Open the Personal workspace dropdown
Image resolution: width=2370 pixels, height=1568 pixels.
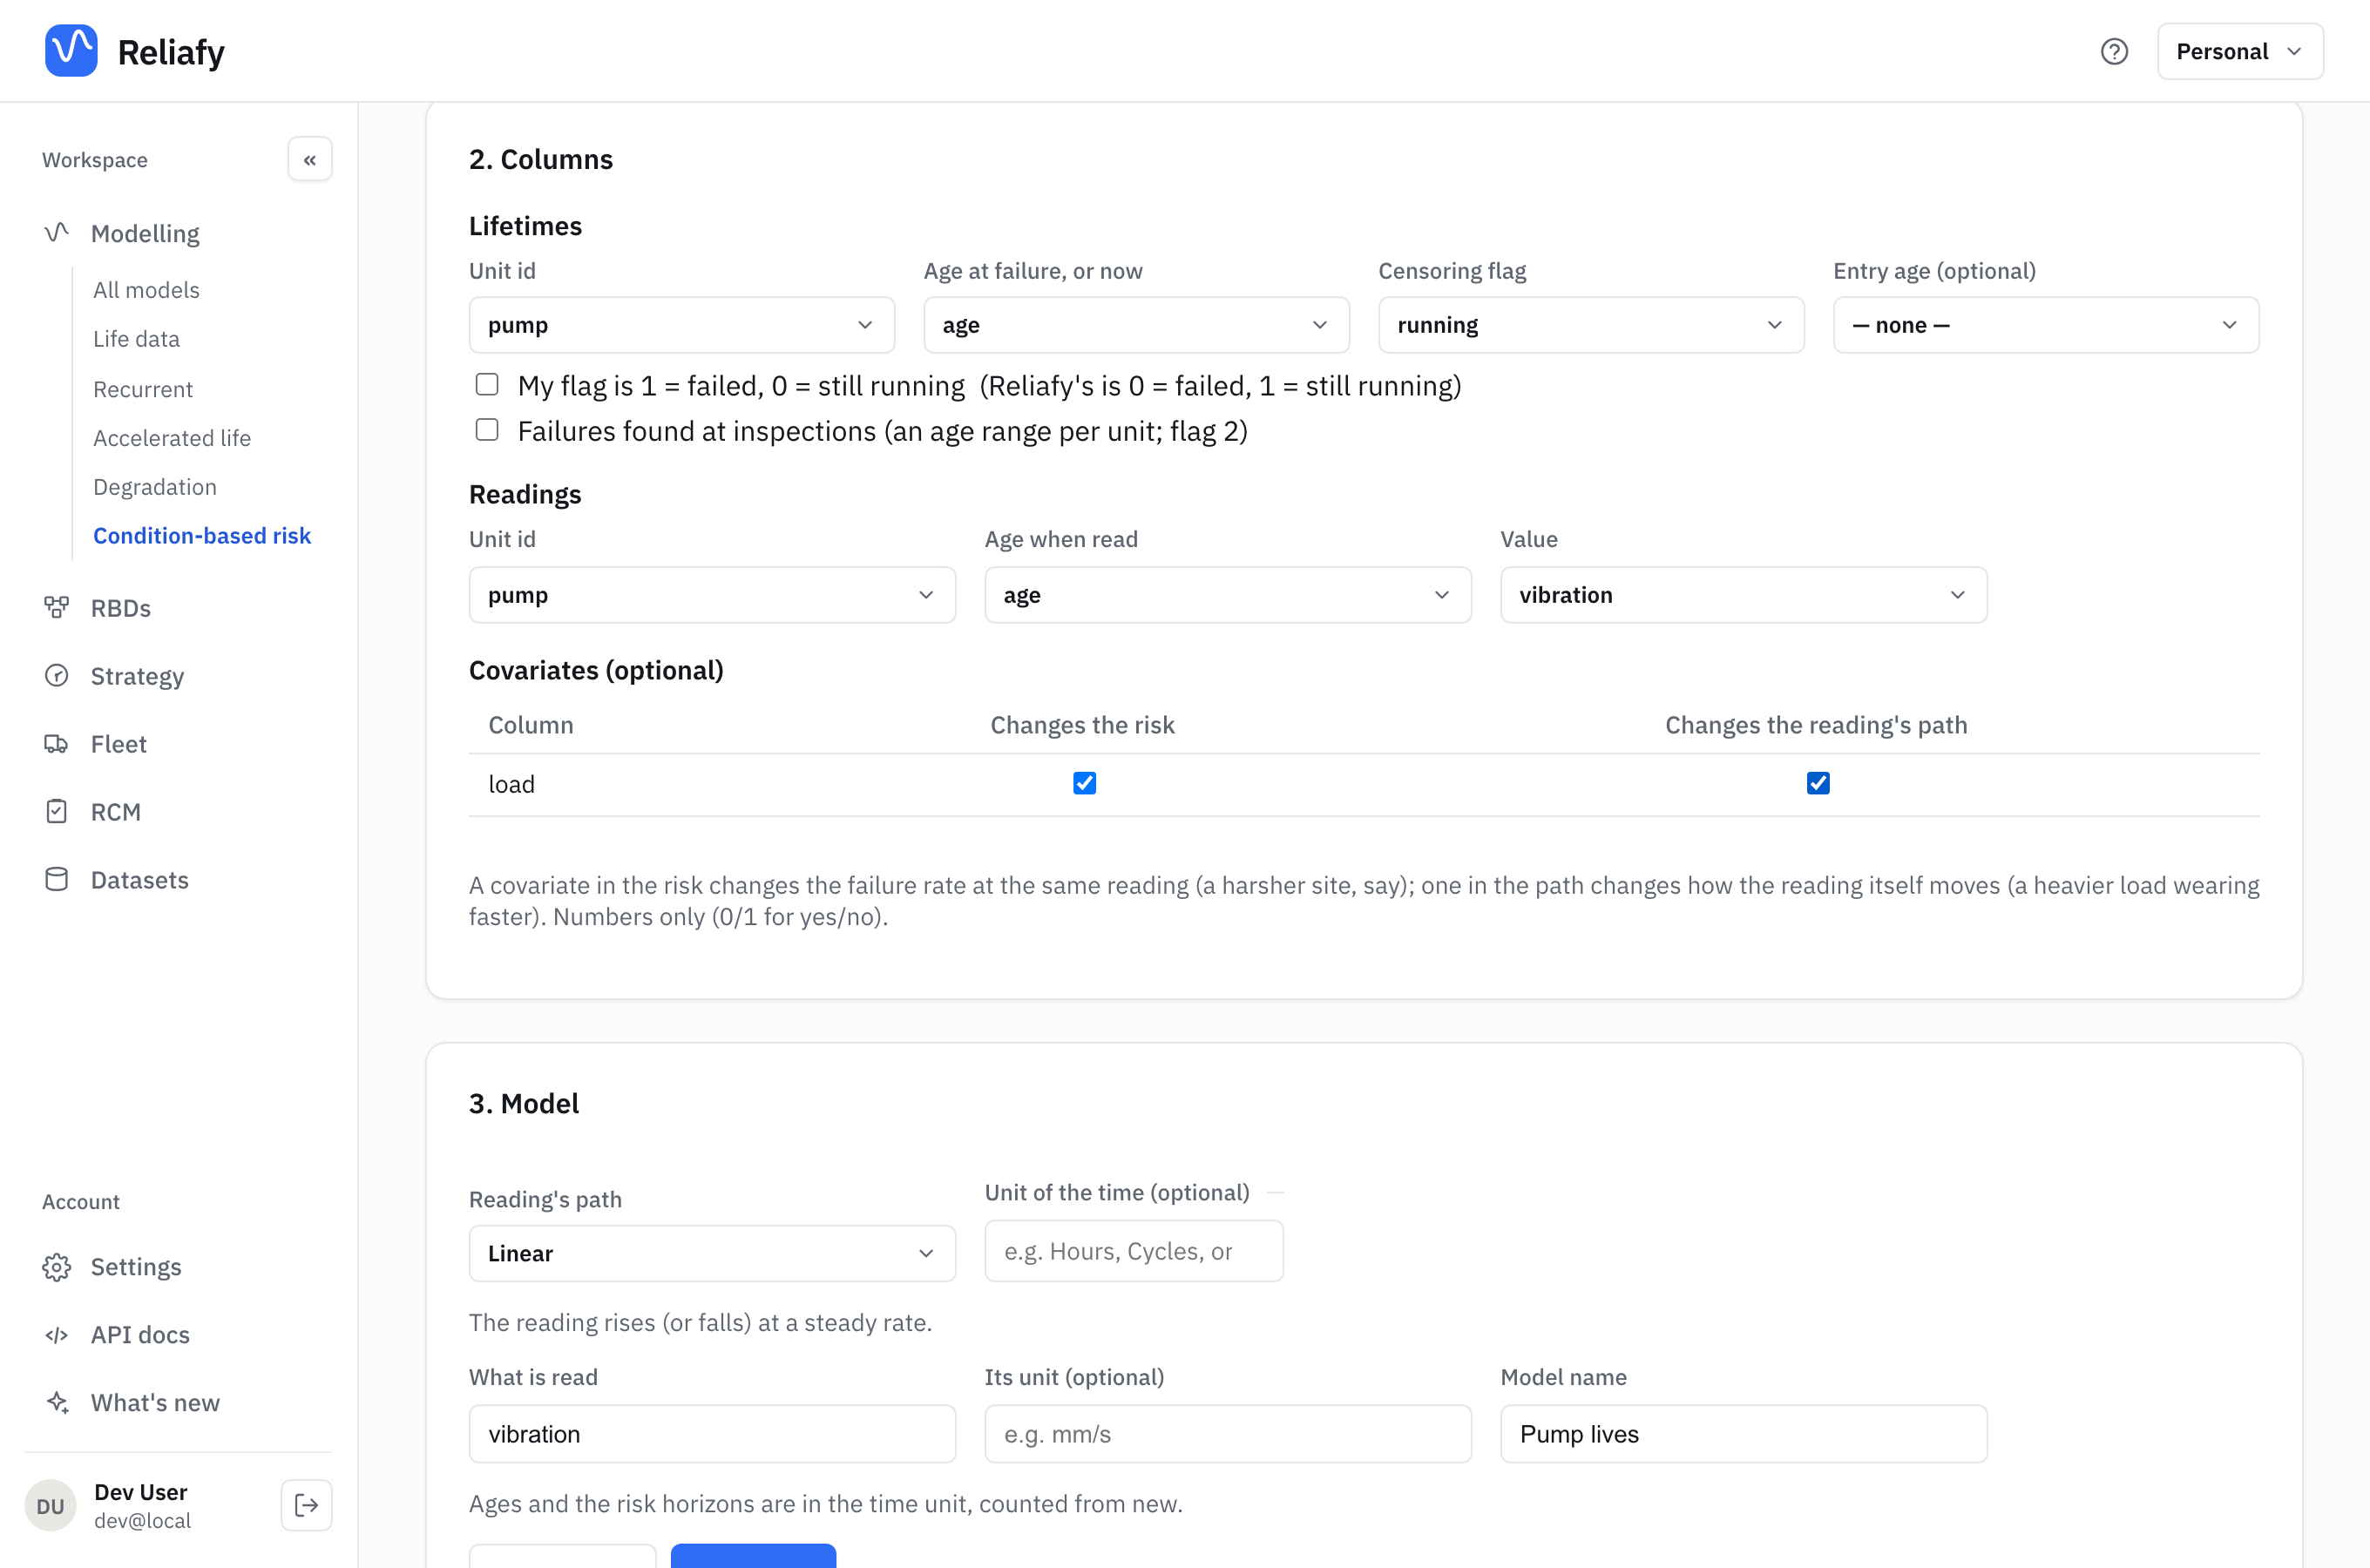[x=2240, y=51]
